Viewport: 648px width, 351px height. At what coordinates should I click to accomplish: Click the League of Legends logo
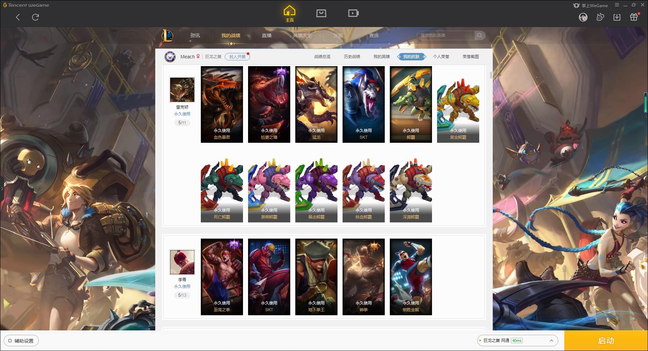(x=167, y=35)
